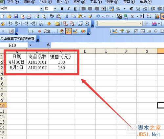Apply Euro currency format
This screenshot has height=139, width=164.
(131, 9)
